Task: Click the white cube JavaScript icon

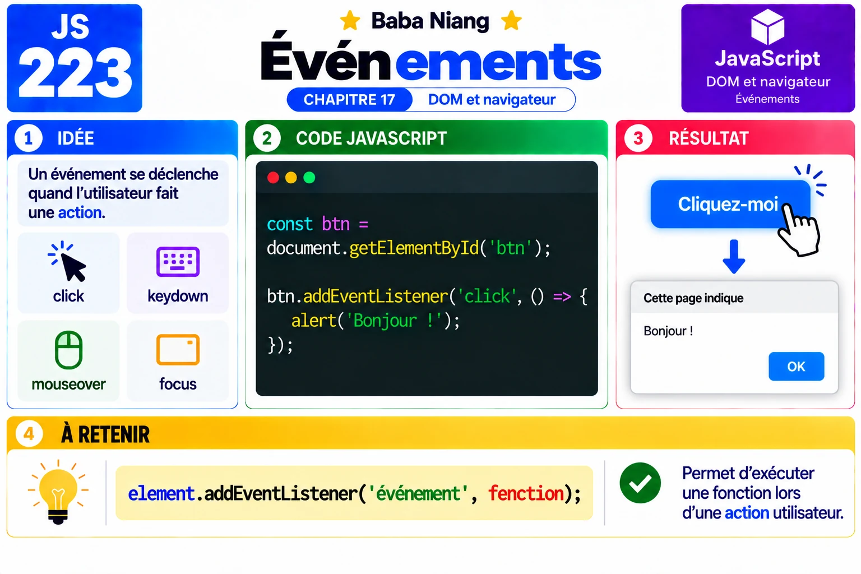Action: [767, 27]
